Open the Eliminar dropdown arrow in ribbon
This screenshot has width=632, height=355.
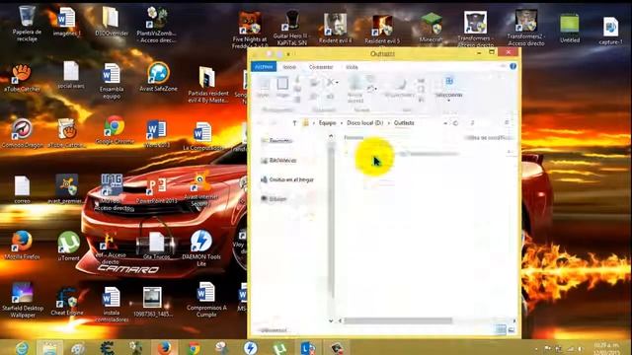pyautogui.click(x=337, y=83)
